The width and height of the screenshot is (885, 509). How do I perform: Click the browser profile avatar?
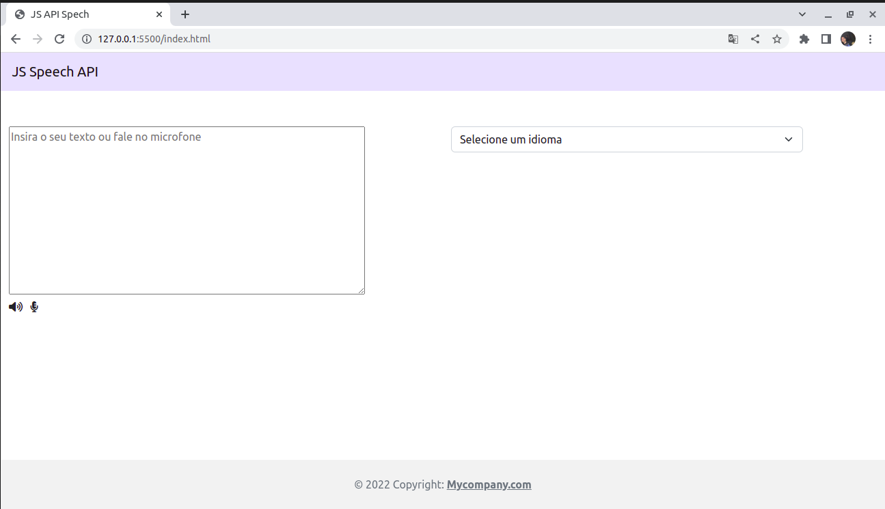[847, 39]
